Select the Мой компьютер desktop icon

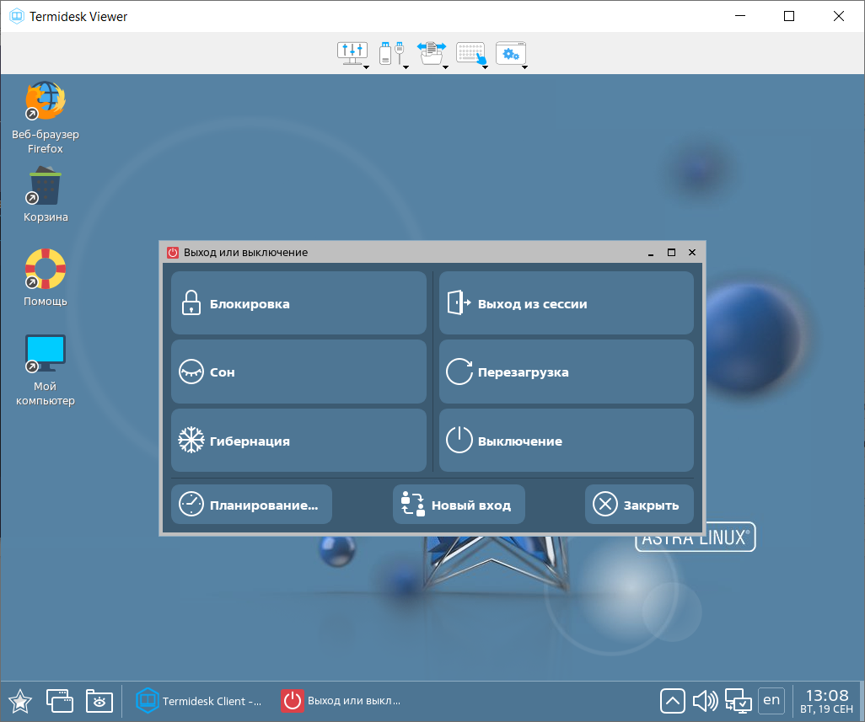(46, 354)
